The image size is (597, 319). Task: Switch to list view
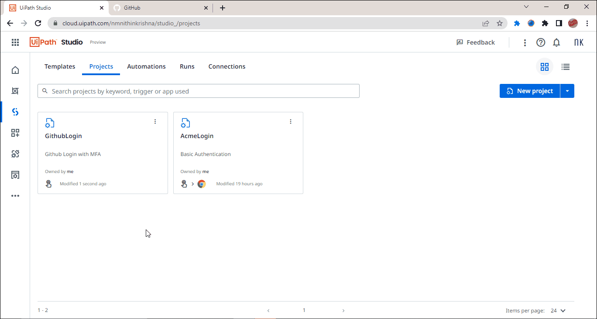[566, 67]
